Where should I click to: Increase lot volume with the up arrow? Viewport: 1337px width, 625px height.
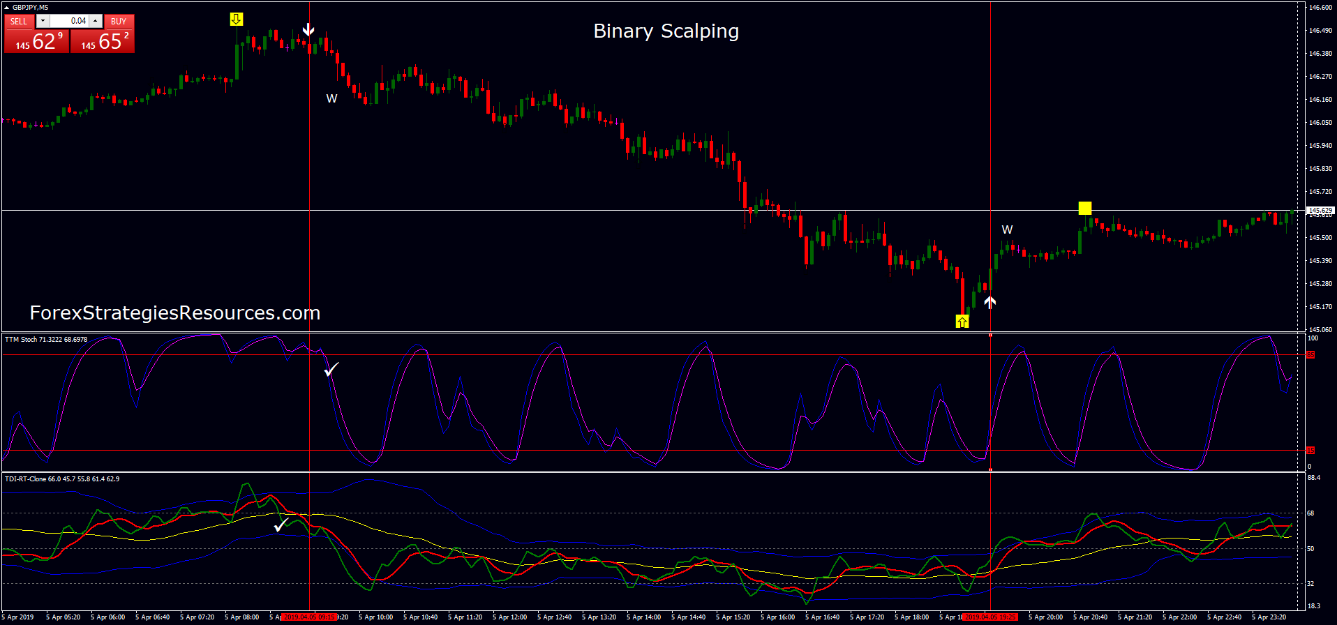96,21
